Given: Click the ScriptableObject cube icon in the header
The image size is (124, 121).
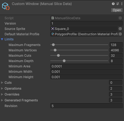Looking at the screenshot, I should (6, 6).
